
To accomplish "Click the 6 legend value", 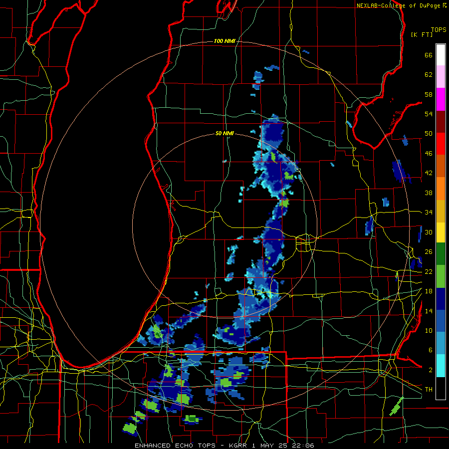I will click(x=430, y=350).
